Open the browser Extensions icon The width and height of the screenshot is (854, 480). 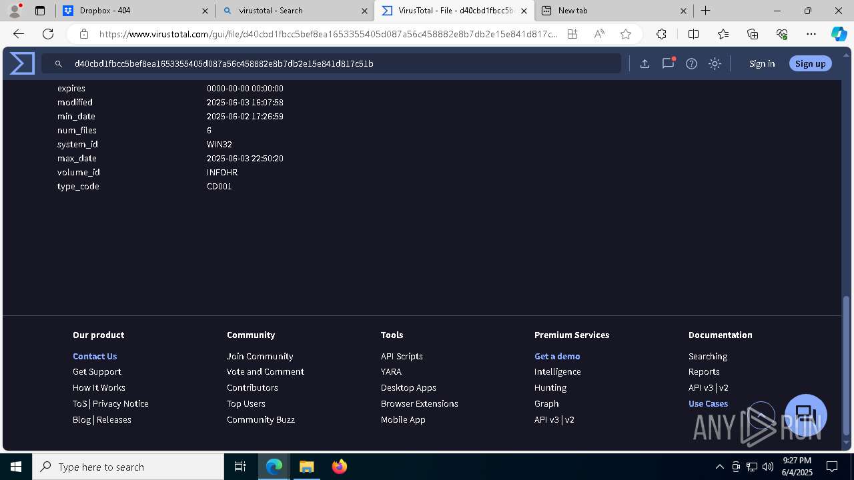coord(661,34)
